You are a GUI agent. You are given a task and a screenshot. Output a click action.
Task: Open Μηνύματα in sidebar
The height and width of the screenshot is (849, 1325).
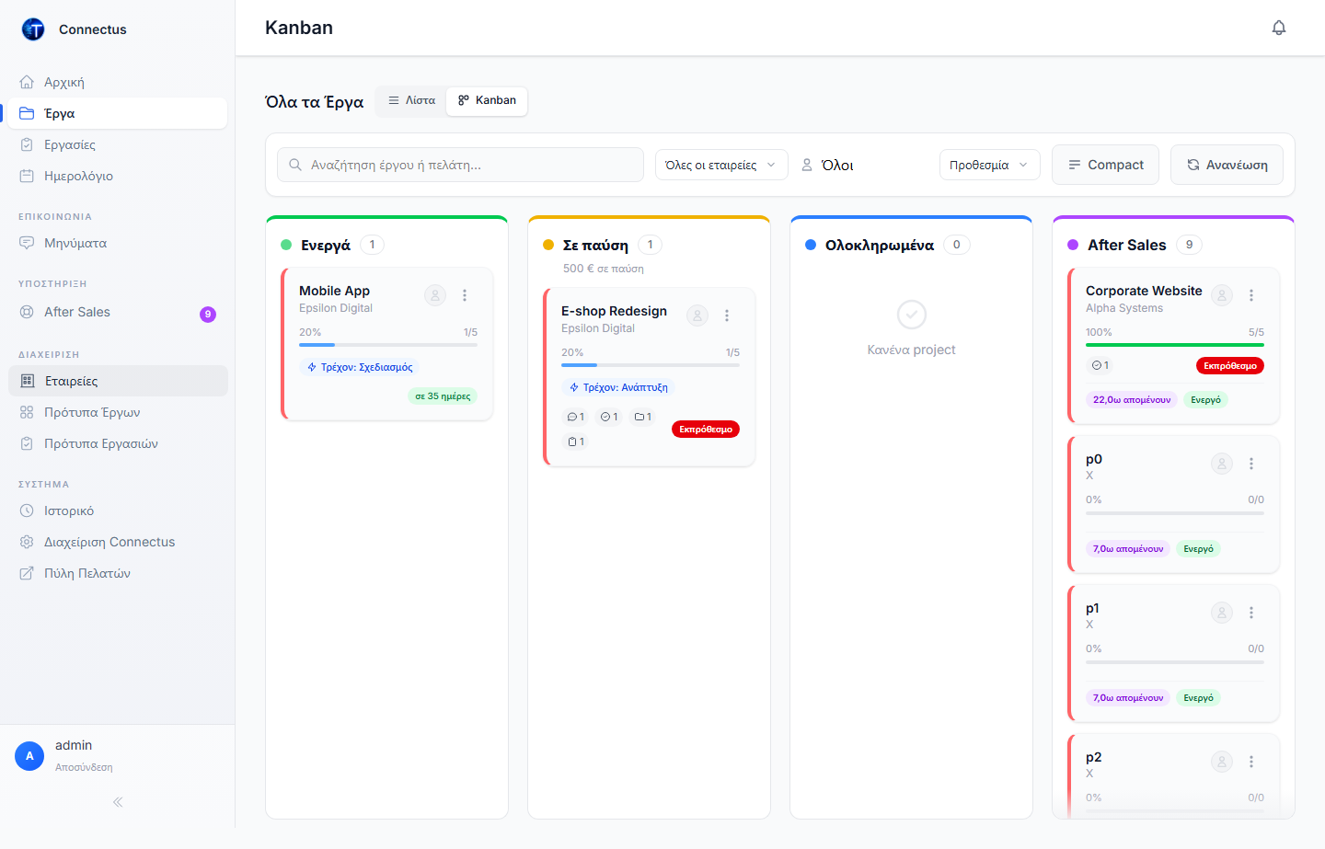[x=118, y=243]
